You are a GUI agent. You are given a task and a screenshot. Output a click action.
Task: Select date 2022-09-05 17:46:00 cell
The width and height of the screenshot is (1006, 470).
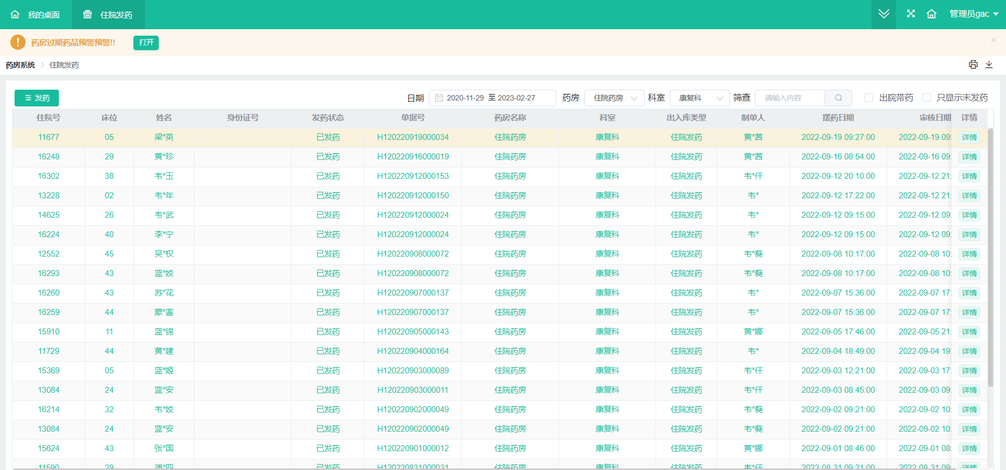(x=838, y=332)
